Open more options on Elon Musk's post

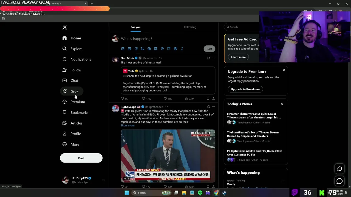click(x=214, y=58)
